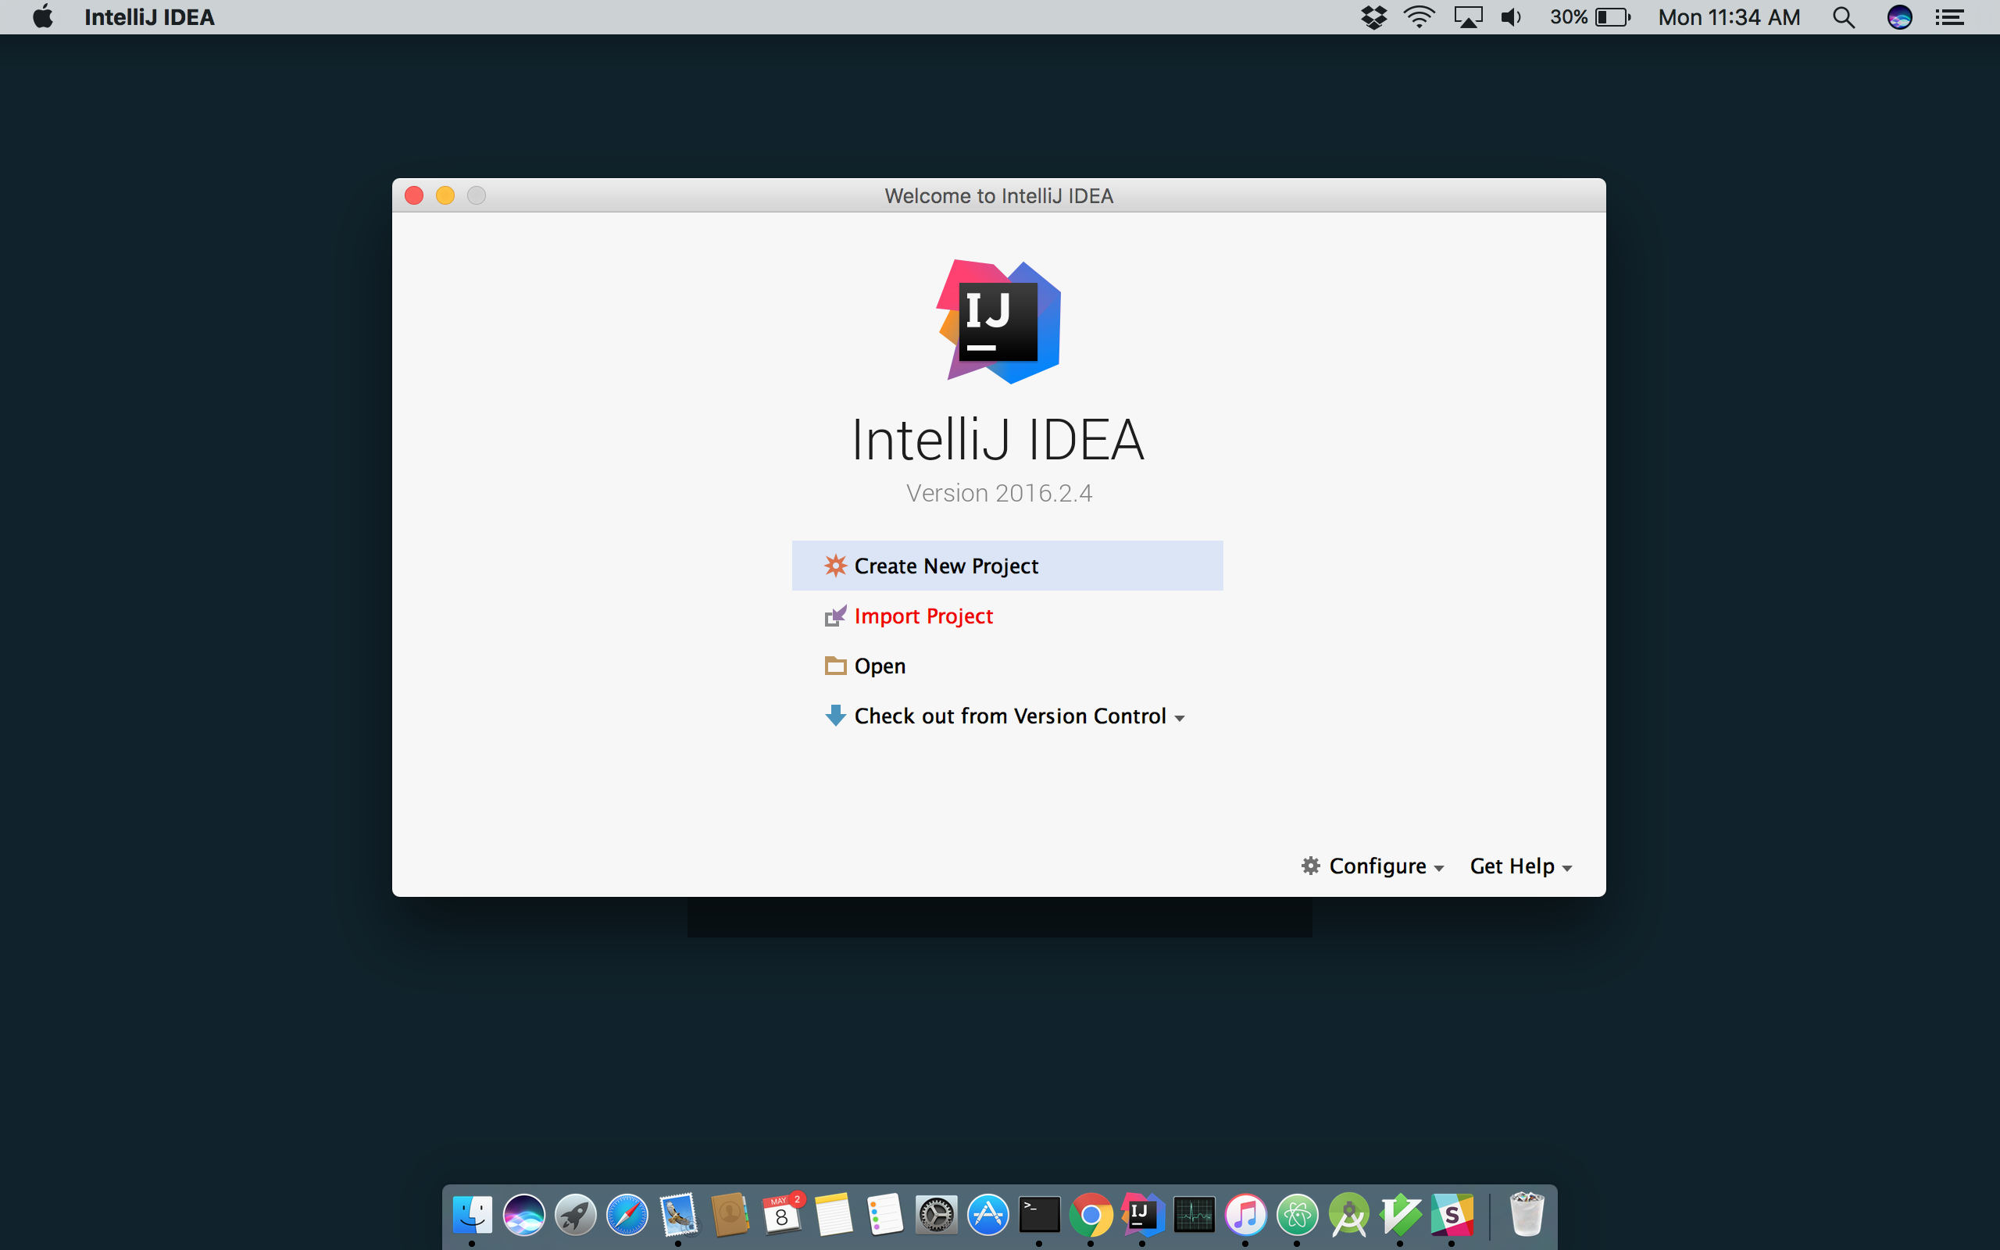2000x1250 pixels.
Task: Open Trash in the Dock
Action: coord(1526,1213)
